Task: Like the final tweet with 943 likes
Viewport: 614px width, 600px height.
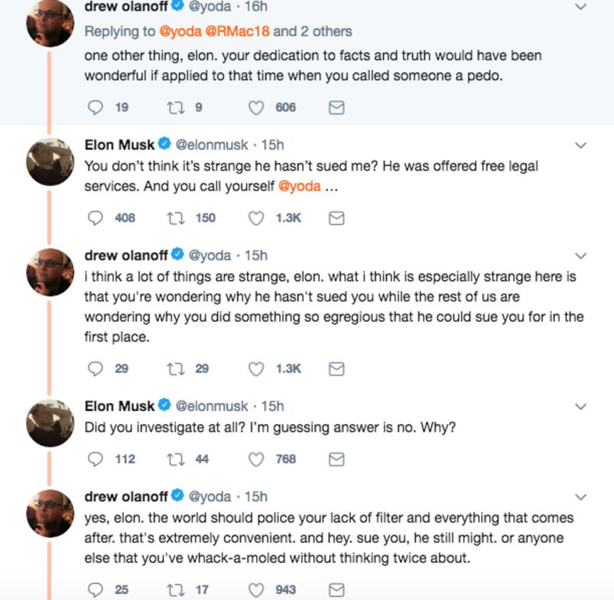Action: click(x=258, y=590)
